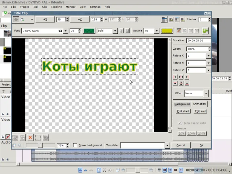Align text left
The image size is (232, 174).
tap(185, 31)
